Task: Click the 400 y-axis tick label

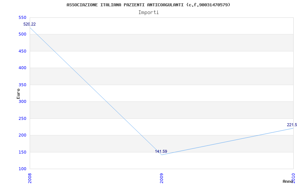Action: click(22, 68)
